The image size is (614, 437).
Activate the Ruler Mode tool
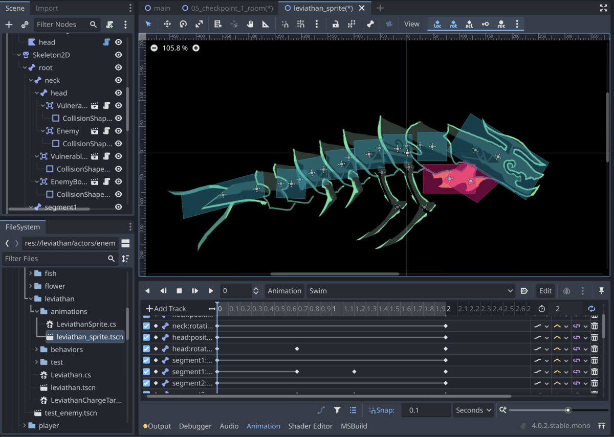266,24
